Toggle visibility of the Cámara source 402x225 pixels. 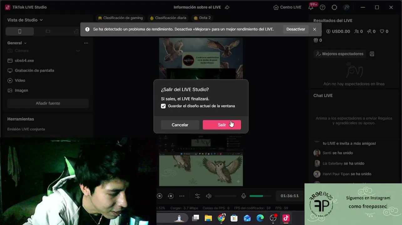[x=78, y=51]
